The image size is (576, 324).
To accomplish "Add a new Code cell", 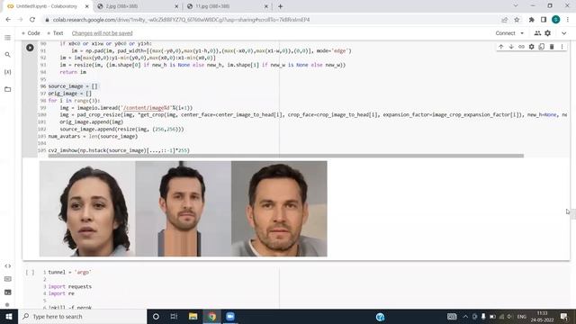I will click(31, 33).
